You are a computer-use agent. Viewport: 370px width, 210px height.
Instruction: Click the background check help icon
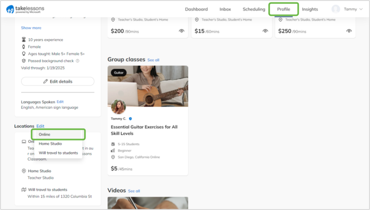pos(78,61)
